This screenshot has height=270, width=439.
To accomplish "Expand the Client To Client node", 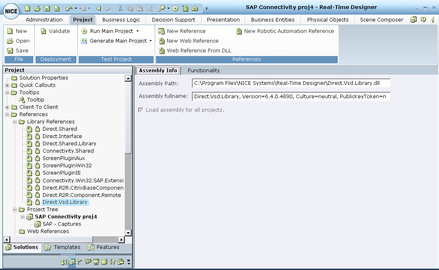I will [7, 107].
